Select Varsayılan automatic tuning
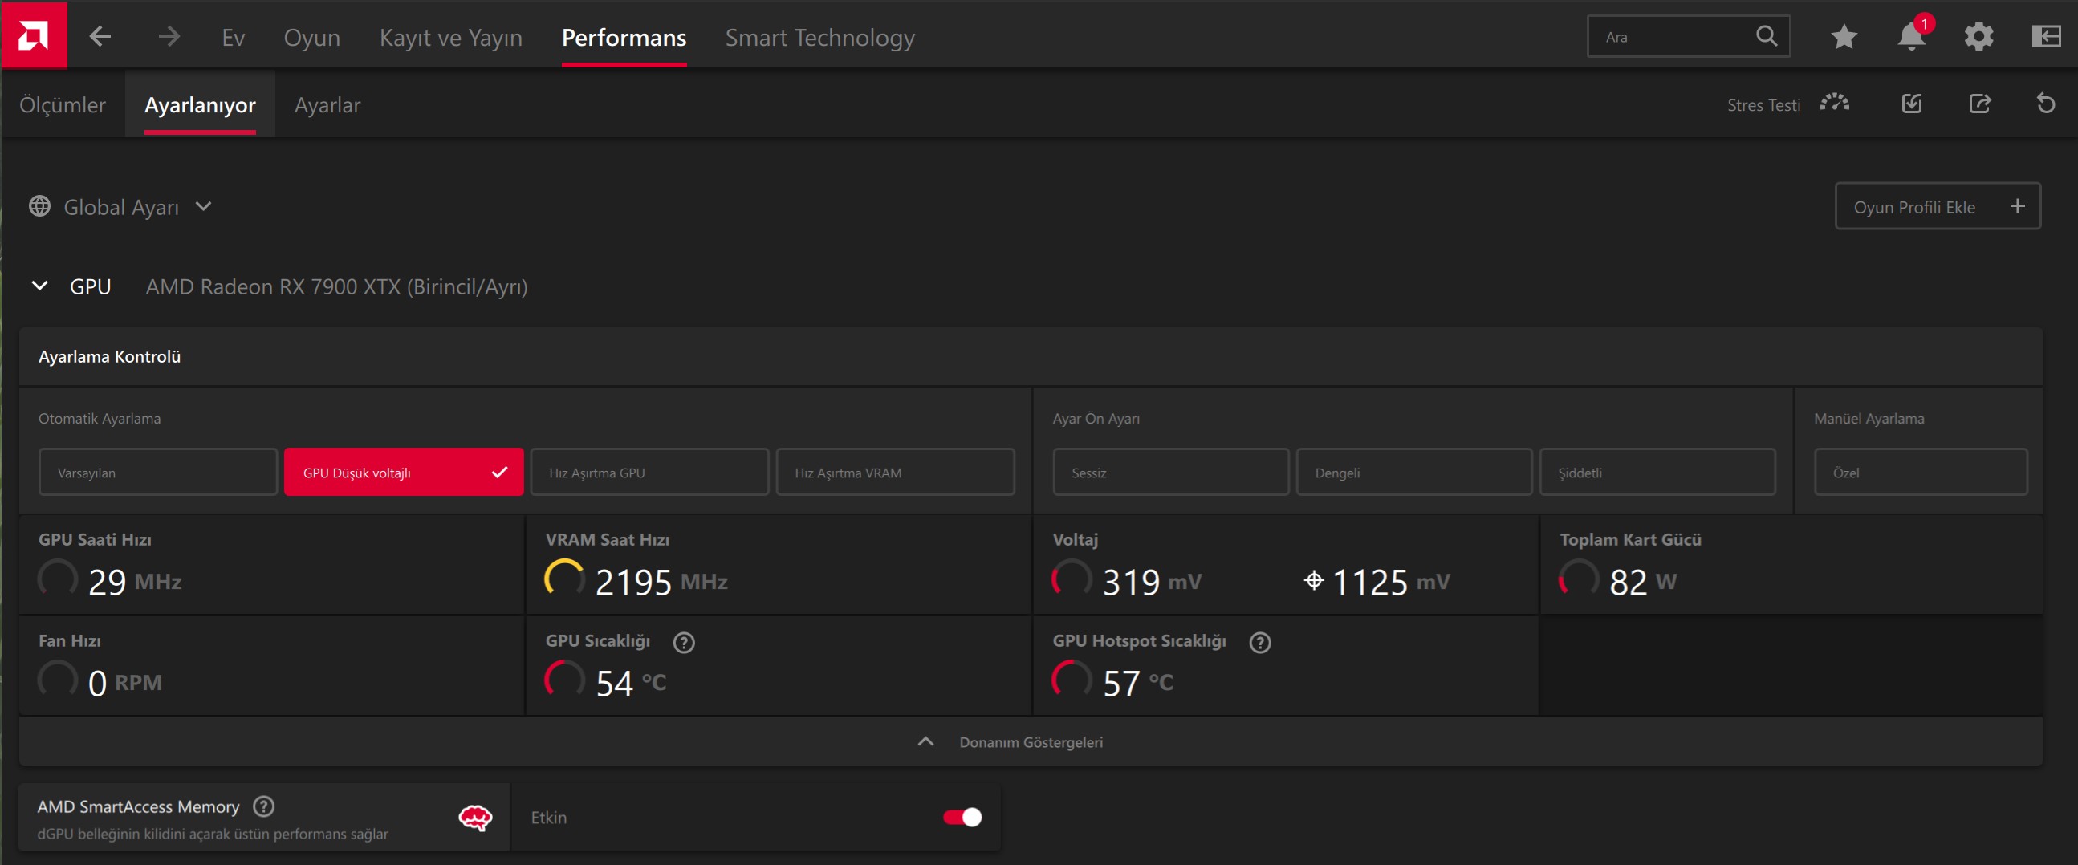 (x=157, y=473)
